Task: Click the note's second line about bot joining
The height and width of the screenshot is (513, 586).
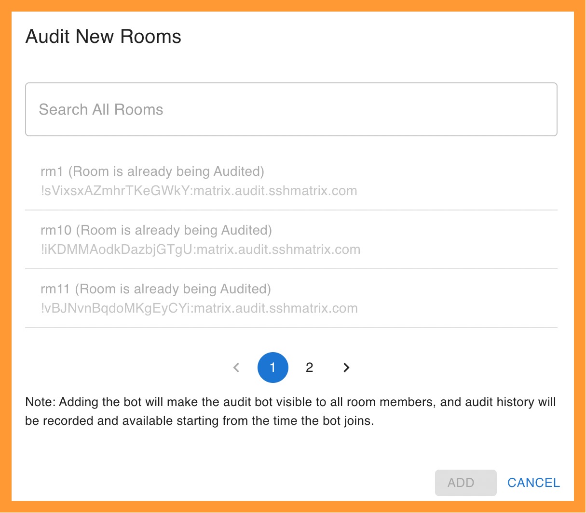Action: point(199,421)
